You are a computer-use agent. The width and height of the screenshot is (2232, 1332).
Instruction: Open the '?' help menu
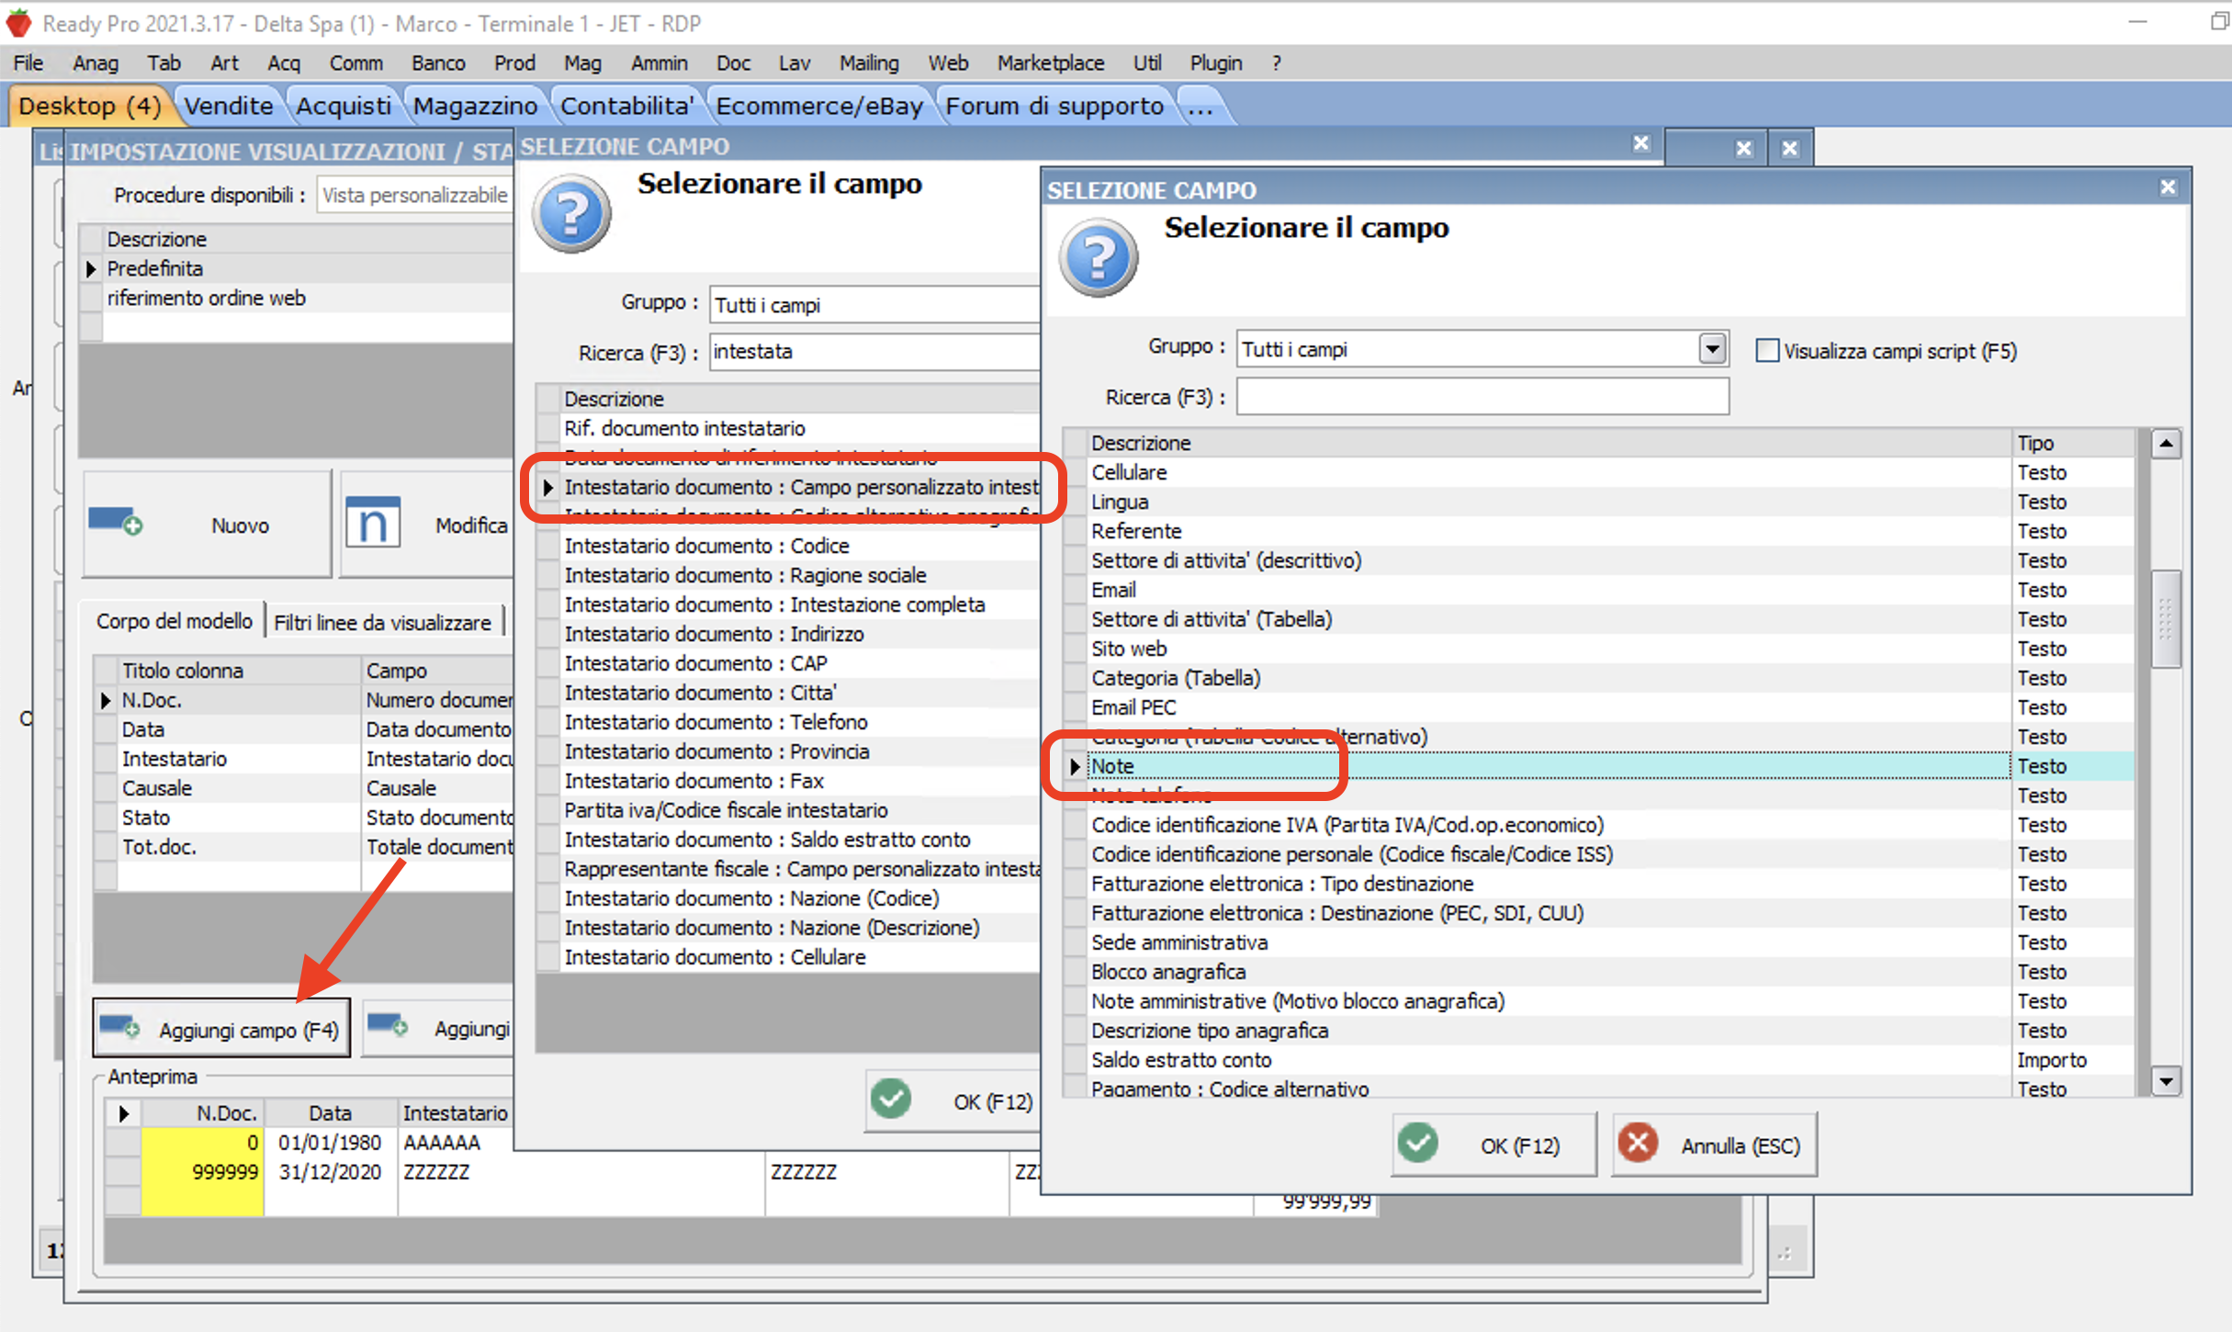coord(1276,63)
